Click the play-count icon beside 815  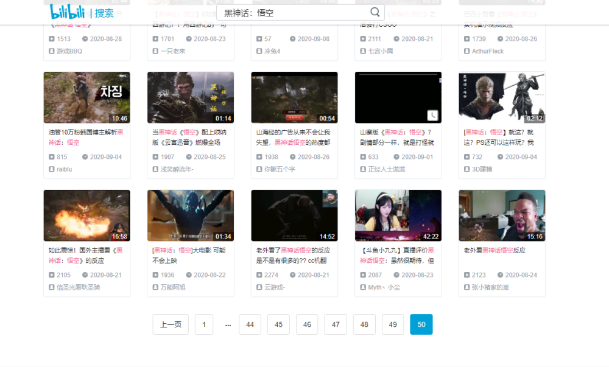click(52, 157)
